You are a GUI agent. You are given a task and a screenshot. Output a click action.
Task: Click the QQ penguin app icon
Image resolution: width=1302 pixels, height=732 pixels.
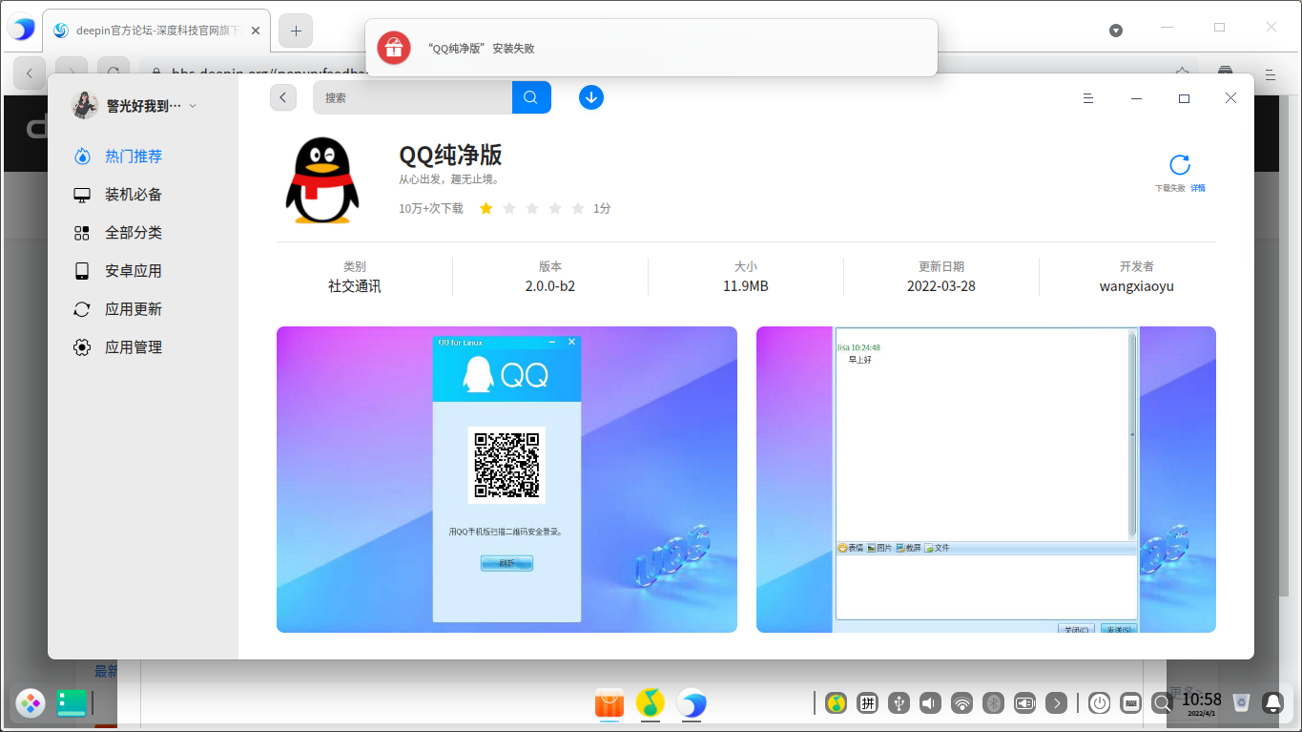click(322, 181)
